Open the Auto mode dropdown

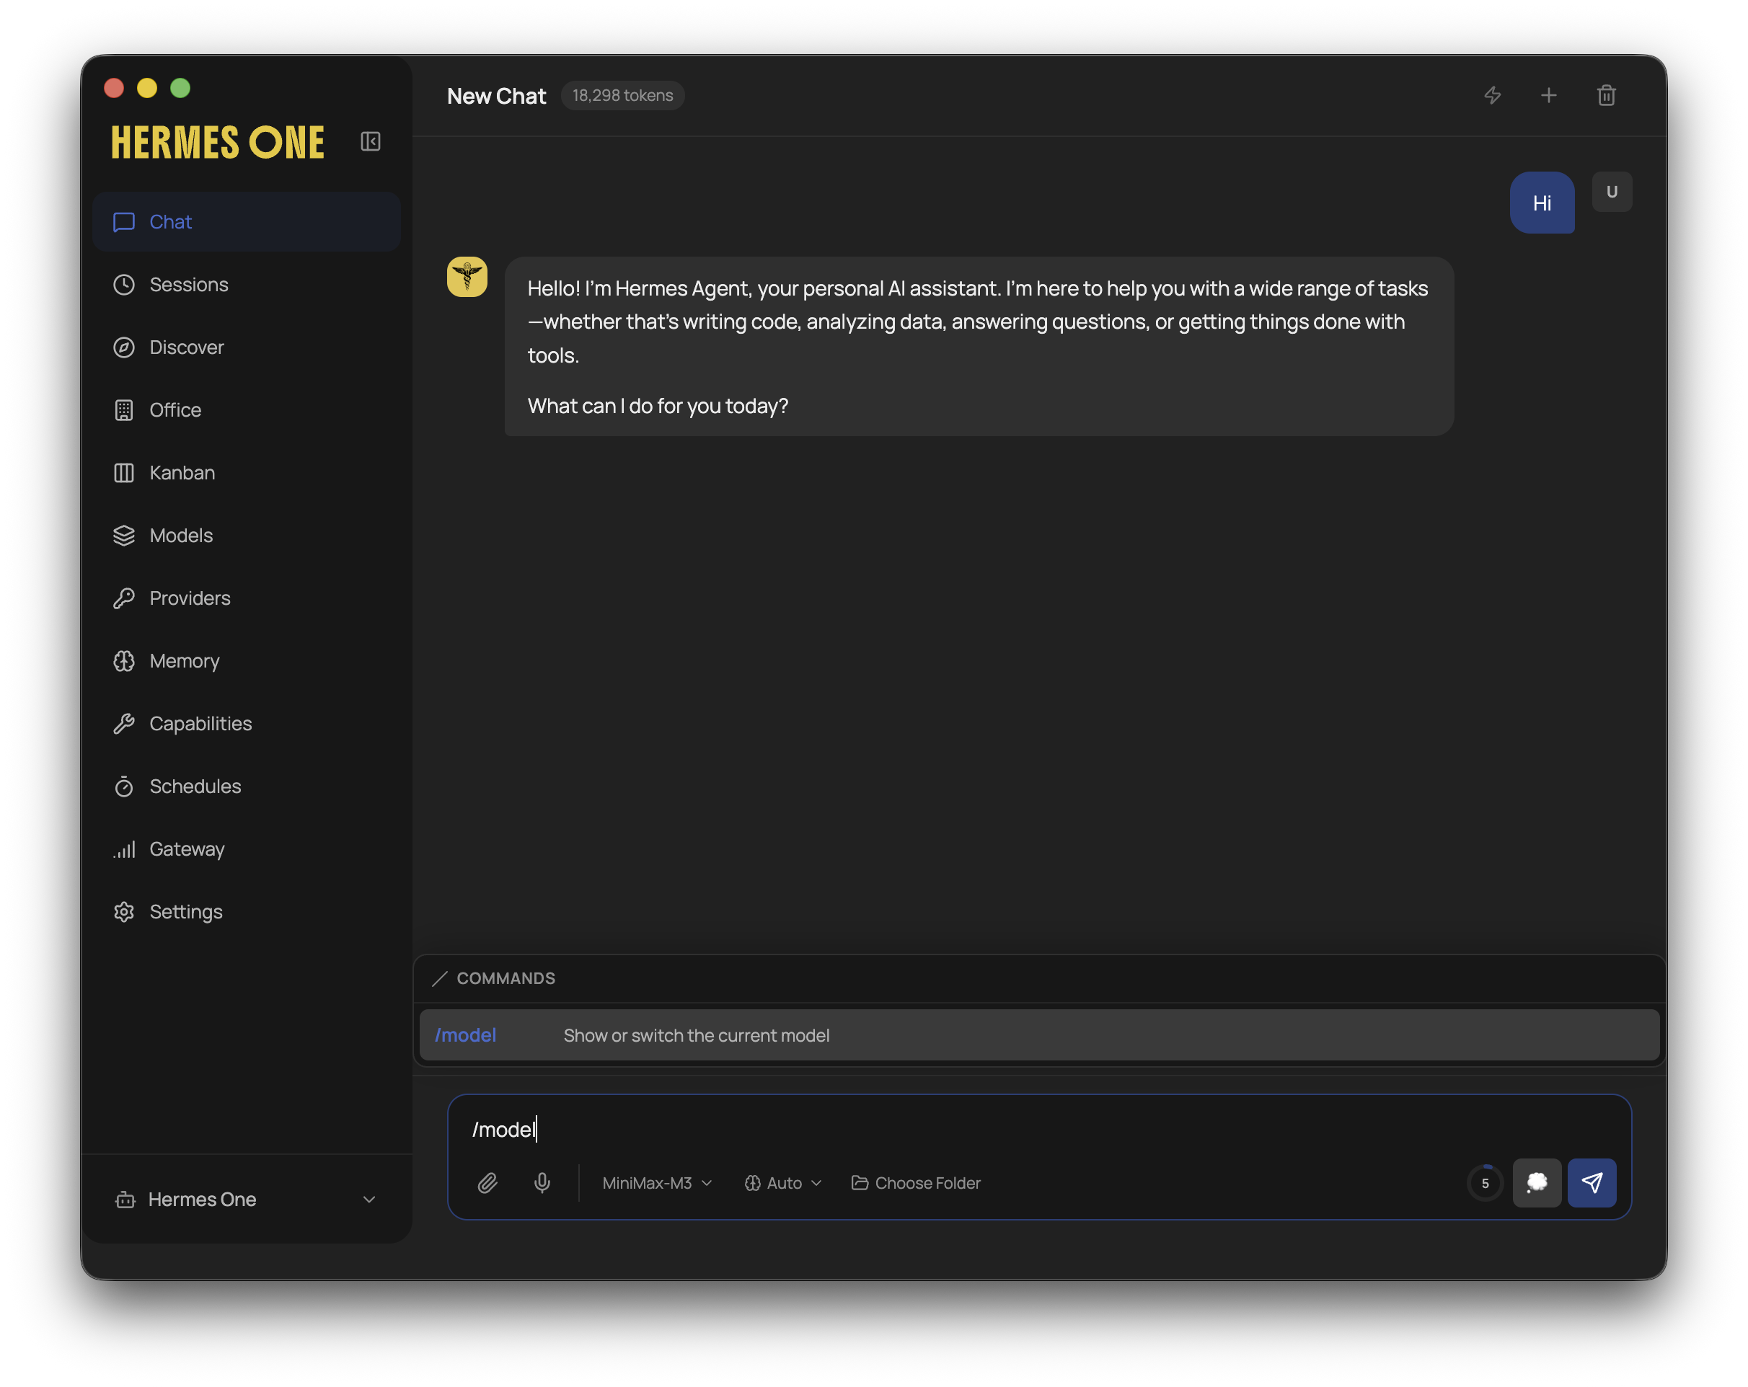pos(782,1183)
